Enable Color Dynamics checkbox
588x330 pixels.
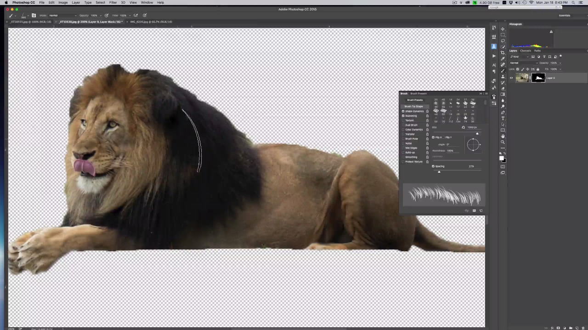403,129
